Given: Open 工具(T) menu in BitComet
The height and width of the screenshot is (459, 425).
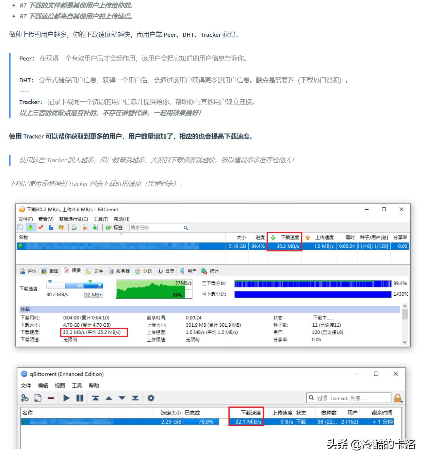Looking at the screenshot, I should coord(101,219).
